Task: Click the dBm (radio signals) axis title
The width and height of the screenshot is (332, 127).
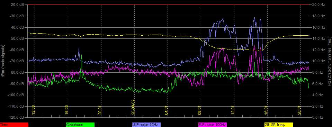Action: (3, 61)
